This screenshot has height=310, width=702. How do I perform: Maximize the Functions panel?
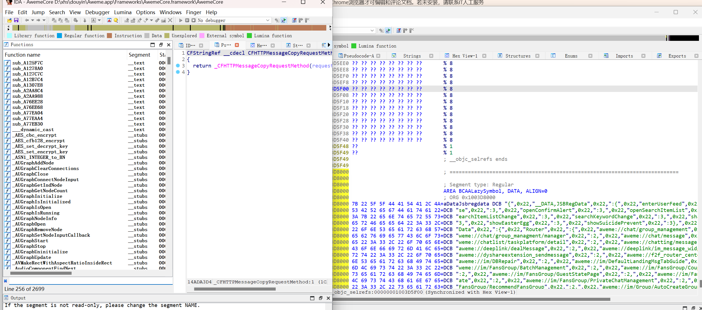tap(152, 45)
